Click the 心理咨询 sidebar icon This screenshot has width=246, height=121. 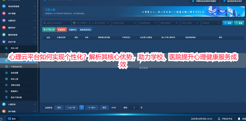click(x=4, y=104)
